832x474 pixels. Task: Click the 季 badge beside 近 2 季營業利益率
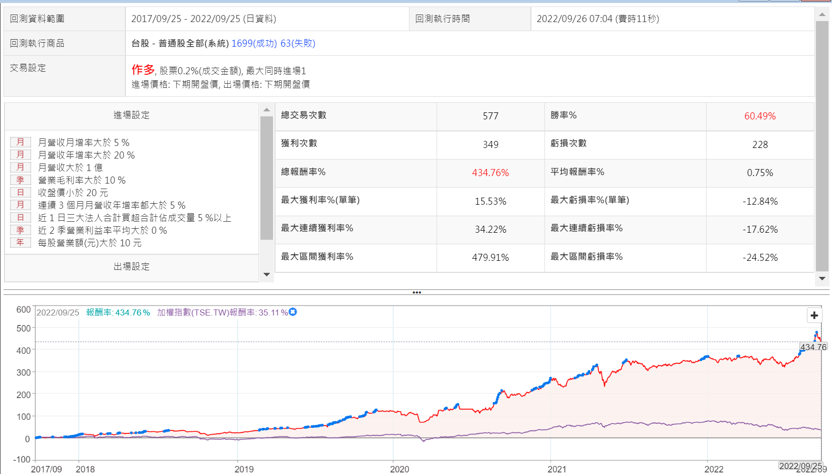tap(21, 230)
